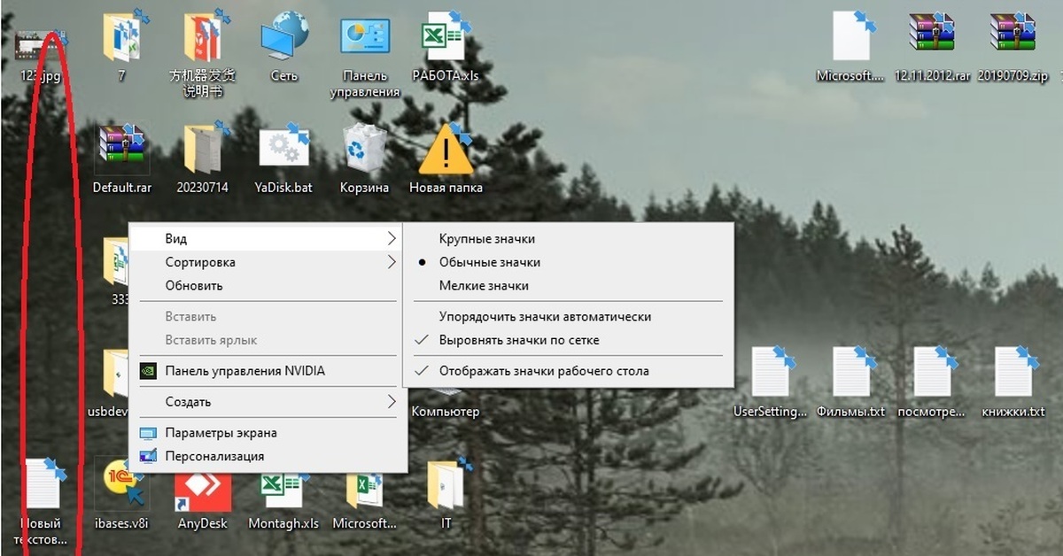Open the AnyDesk desktop shortcut
1063x556 pixels.
point(203,491)
